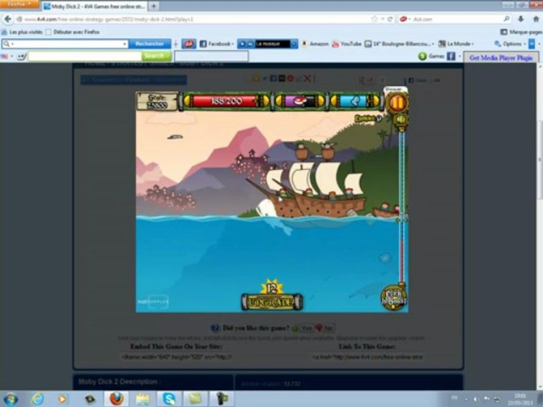
Task: Click Get Media Player Plugin link
Action: [x=501, y=58]
